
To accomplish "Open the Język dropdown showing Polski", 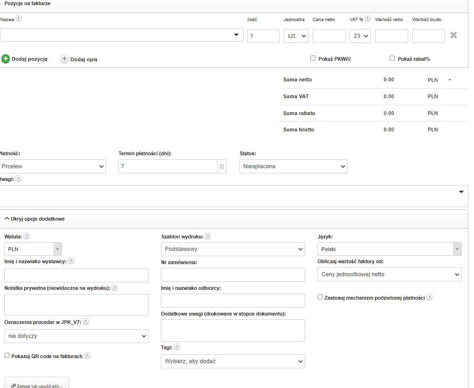I will (389, 249).
